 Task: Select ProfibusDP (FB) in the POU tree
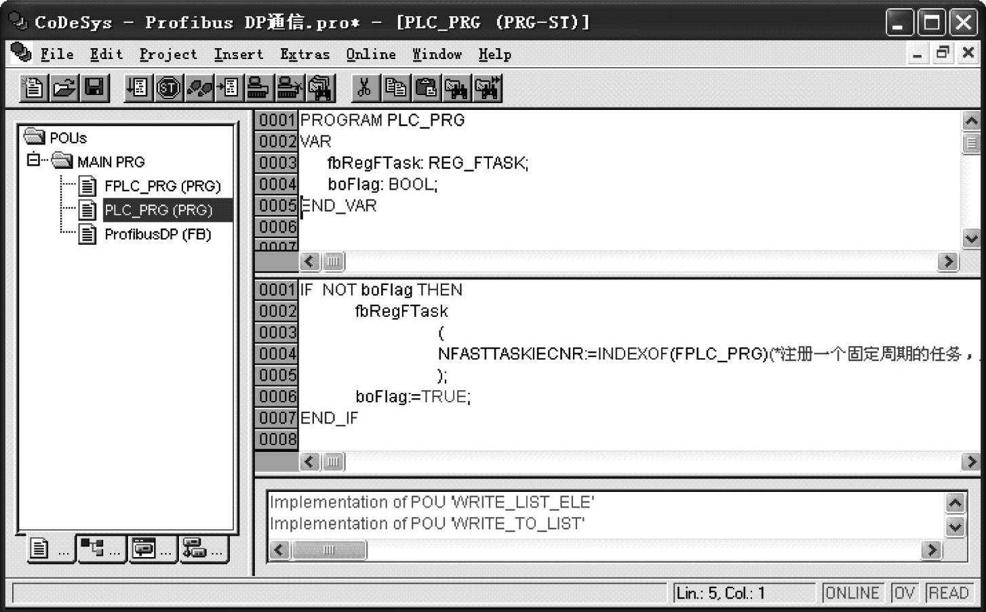click(x=158, y=234)
